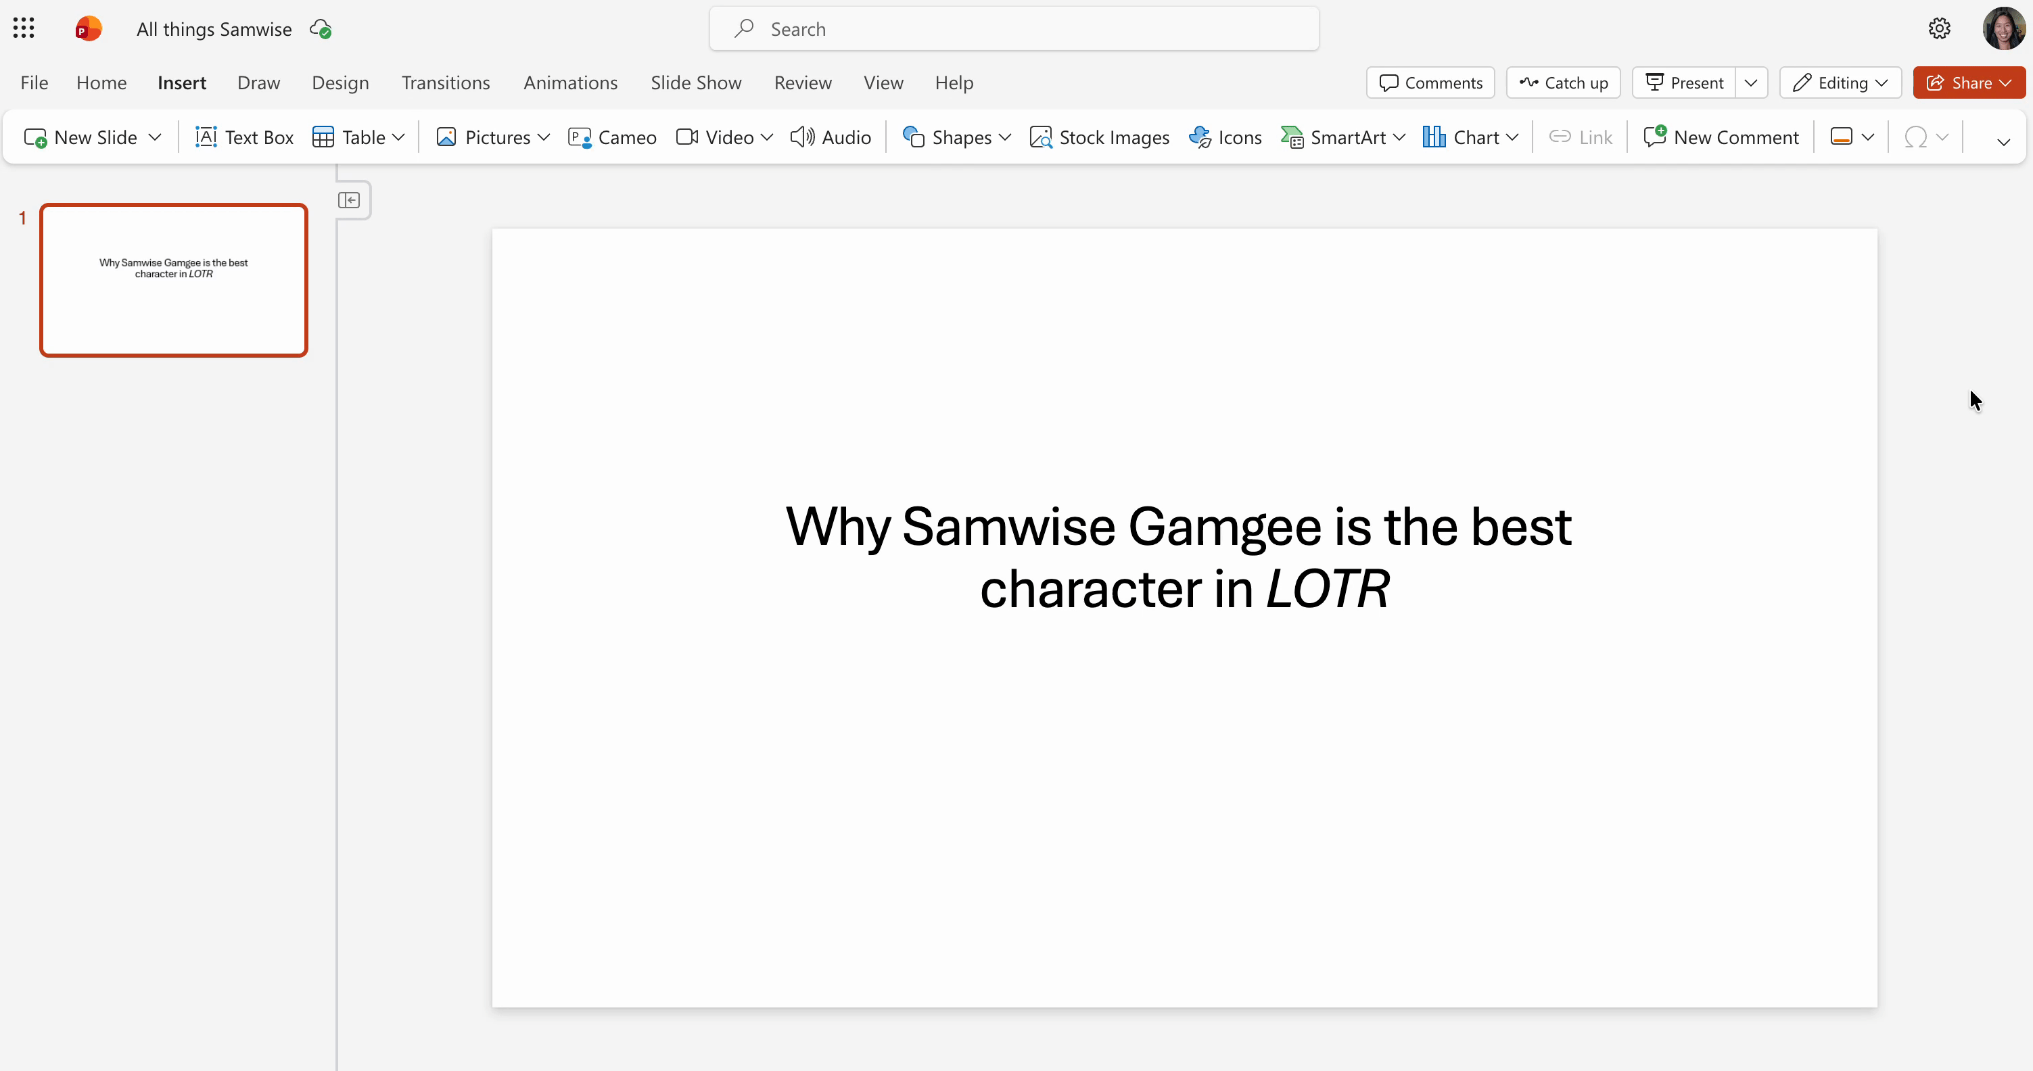This screenshot has height=1071, width=2033.
Task: Open Stock Images library
Action: coord(1100,137)
